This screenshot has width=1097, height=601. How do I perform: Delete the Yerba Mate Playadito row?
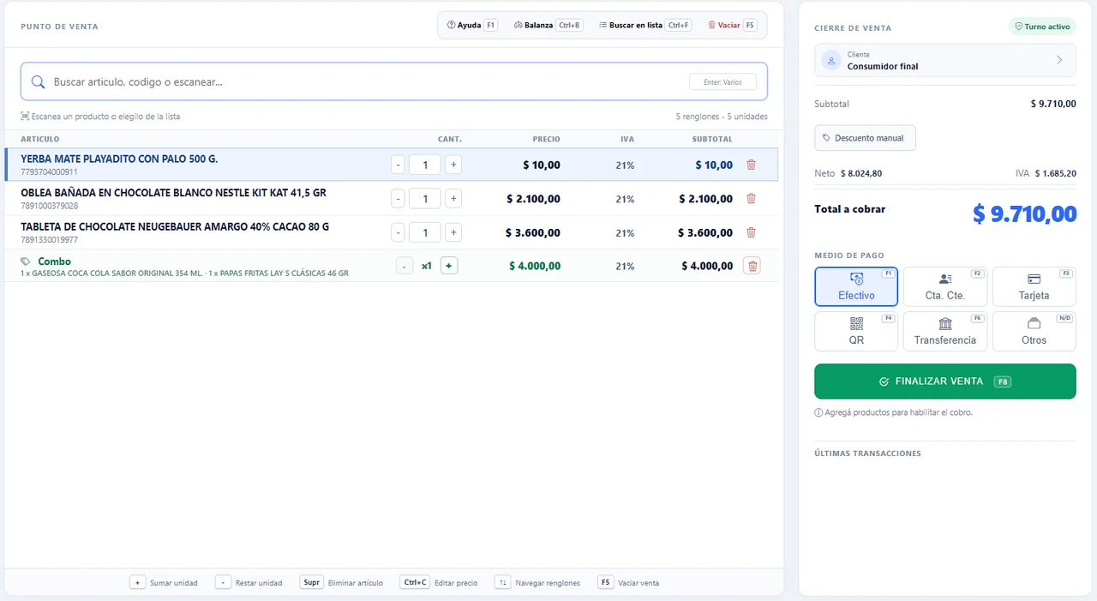point(752,165)
